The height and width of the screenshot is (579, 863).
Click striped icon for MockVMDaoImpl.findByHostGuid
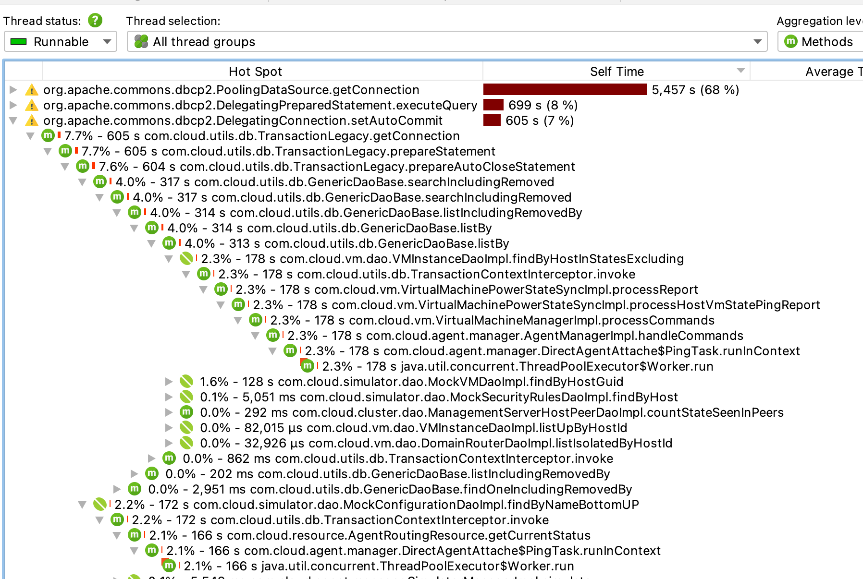pyautogui.click(x=186, y=382)
